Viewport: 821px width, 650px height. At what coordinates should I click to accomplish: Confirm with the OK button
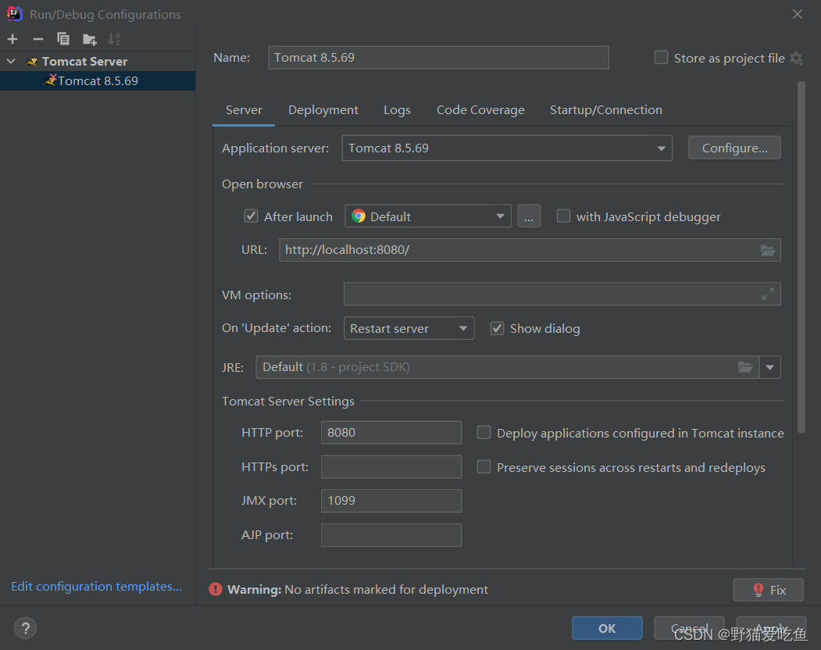tap(607, 628)
